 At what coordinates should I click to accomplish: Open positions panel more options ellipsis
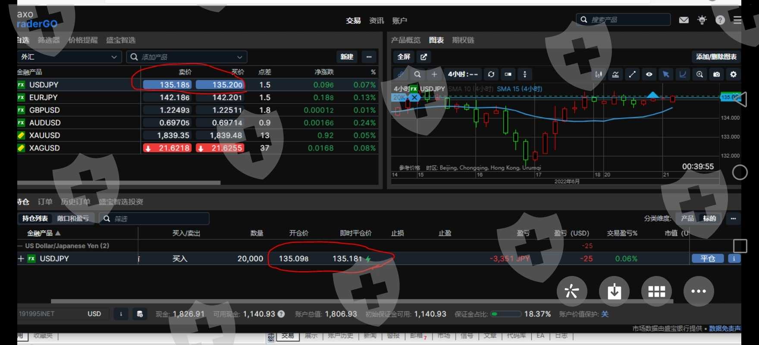(733, 219)
